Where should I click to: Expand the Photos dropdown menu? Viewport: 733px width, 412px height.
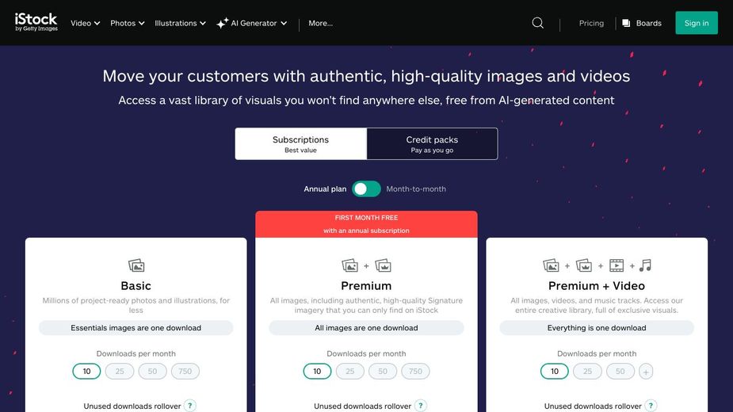click(x=127, y=23)
